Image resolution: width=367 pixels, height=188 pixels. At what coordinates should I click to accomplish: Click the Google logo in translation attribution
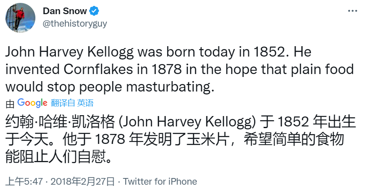click(x=32, y=103)
